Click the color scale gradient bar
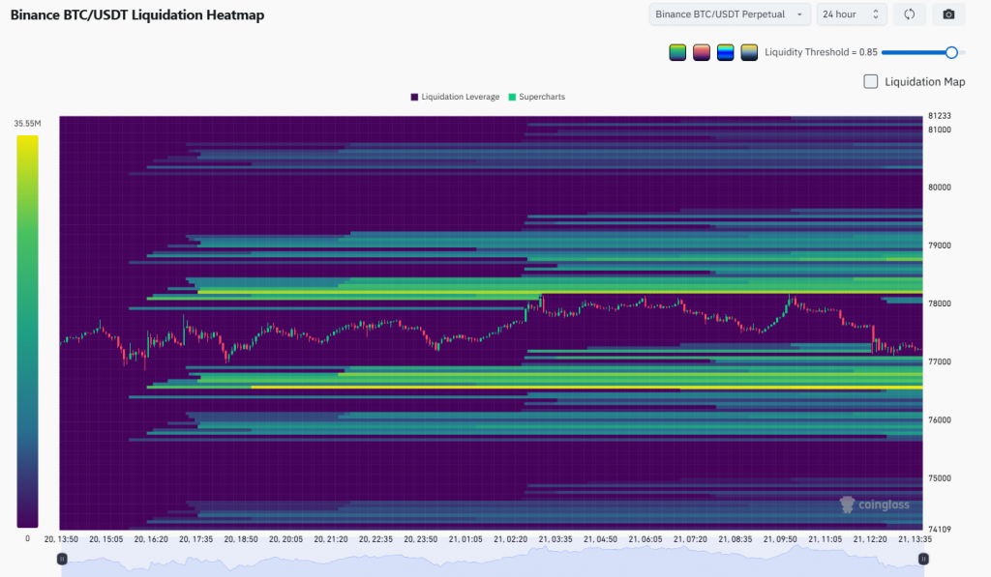Screen dimensions: 991x577 point(27,332)
